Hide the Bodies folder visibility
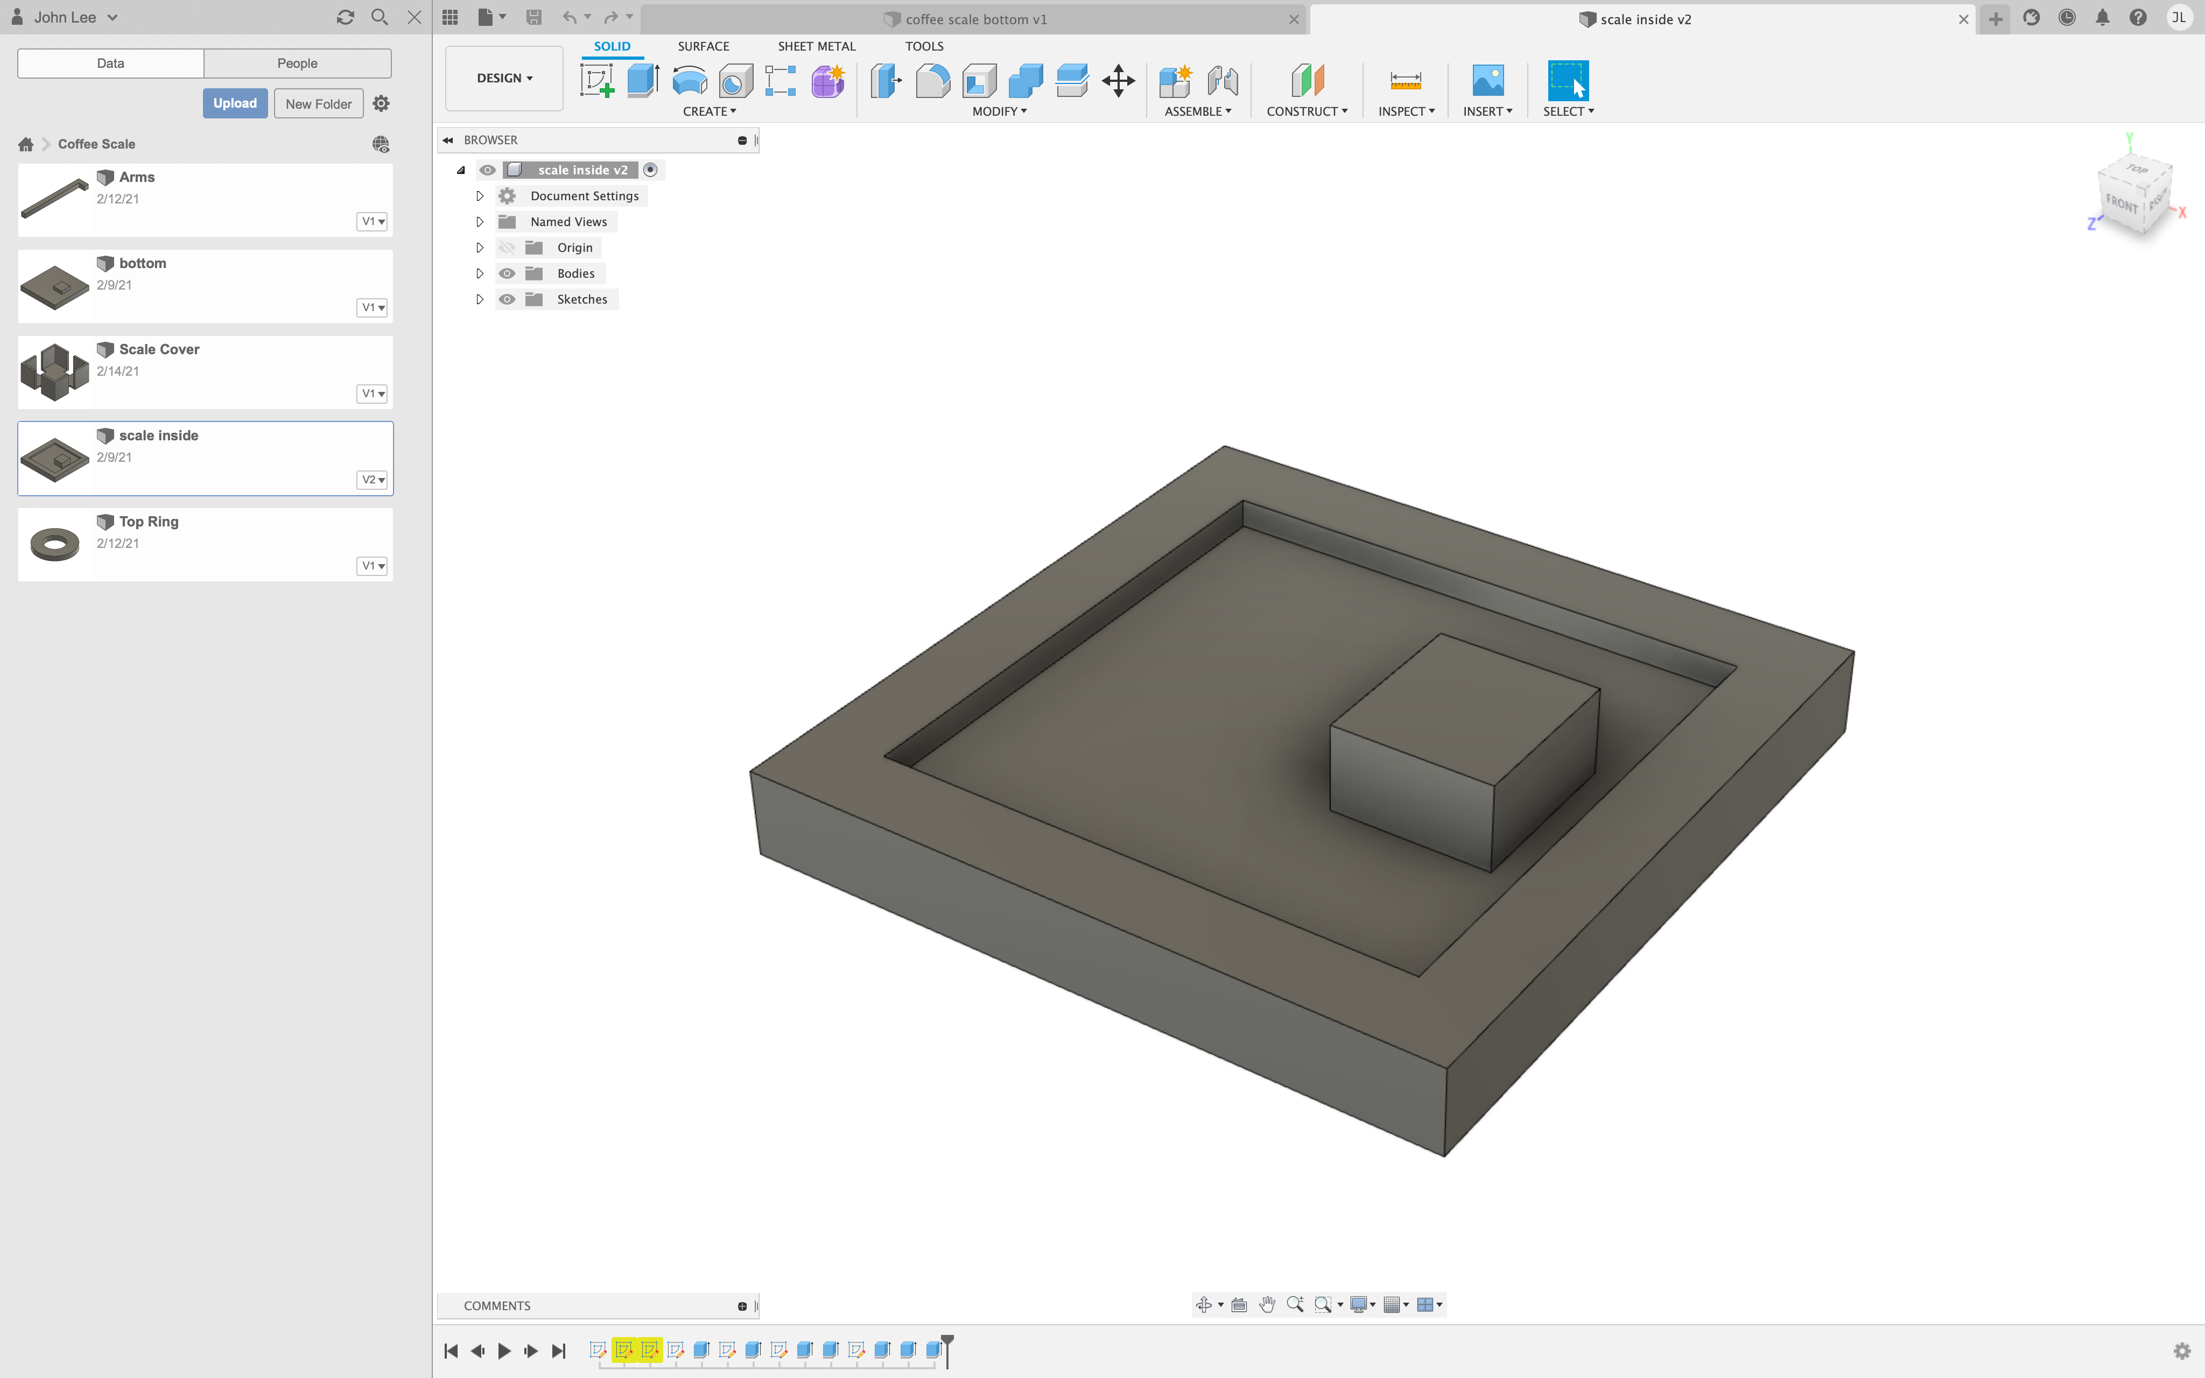 pyautogui.click(x=508, y=273)
